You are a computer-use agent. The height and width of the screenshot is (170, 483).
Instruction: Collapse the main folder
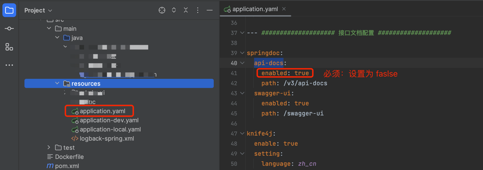pos(49,29)
